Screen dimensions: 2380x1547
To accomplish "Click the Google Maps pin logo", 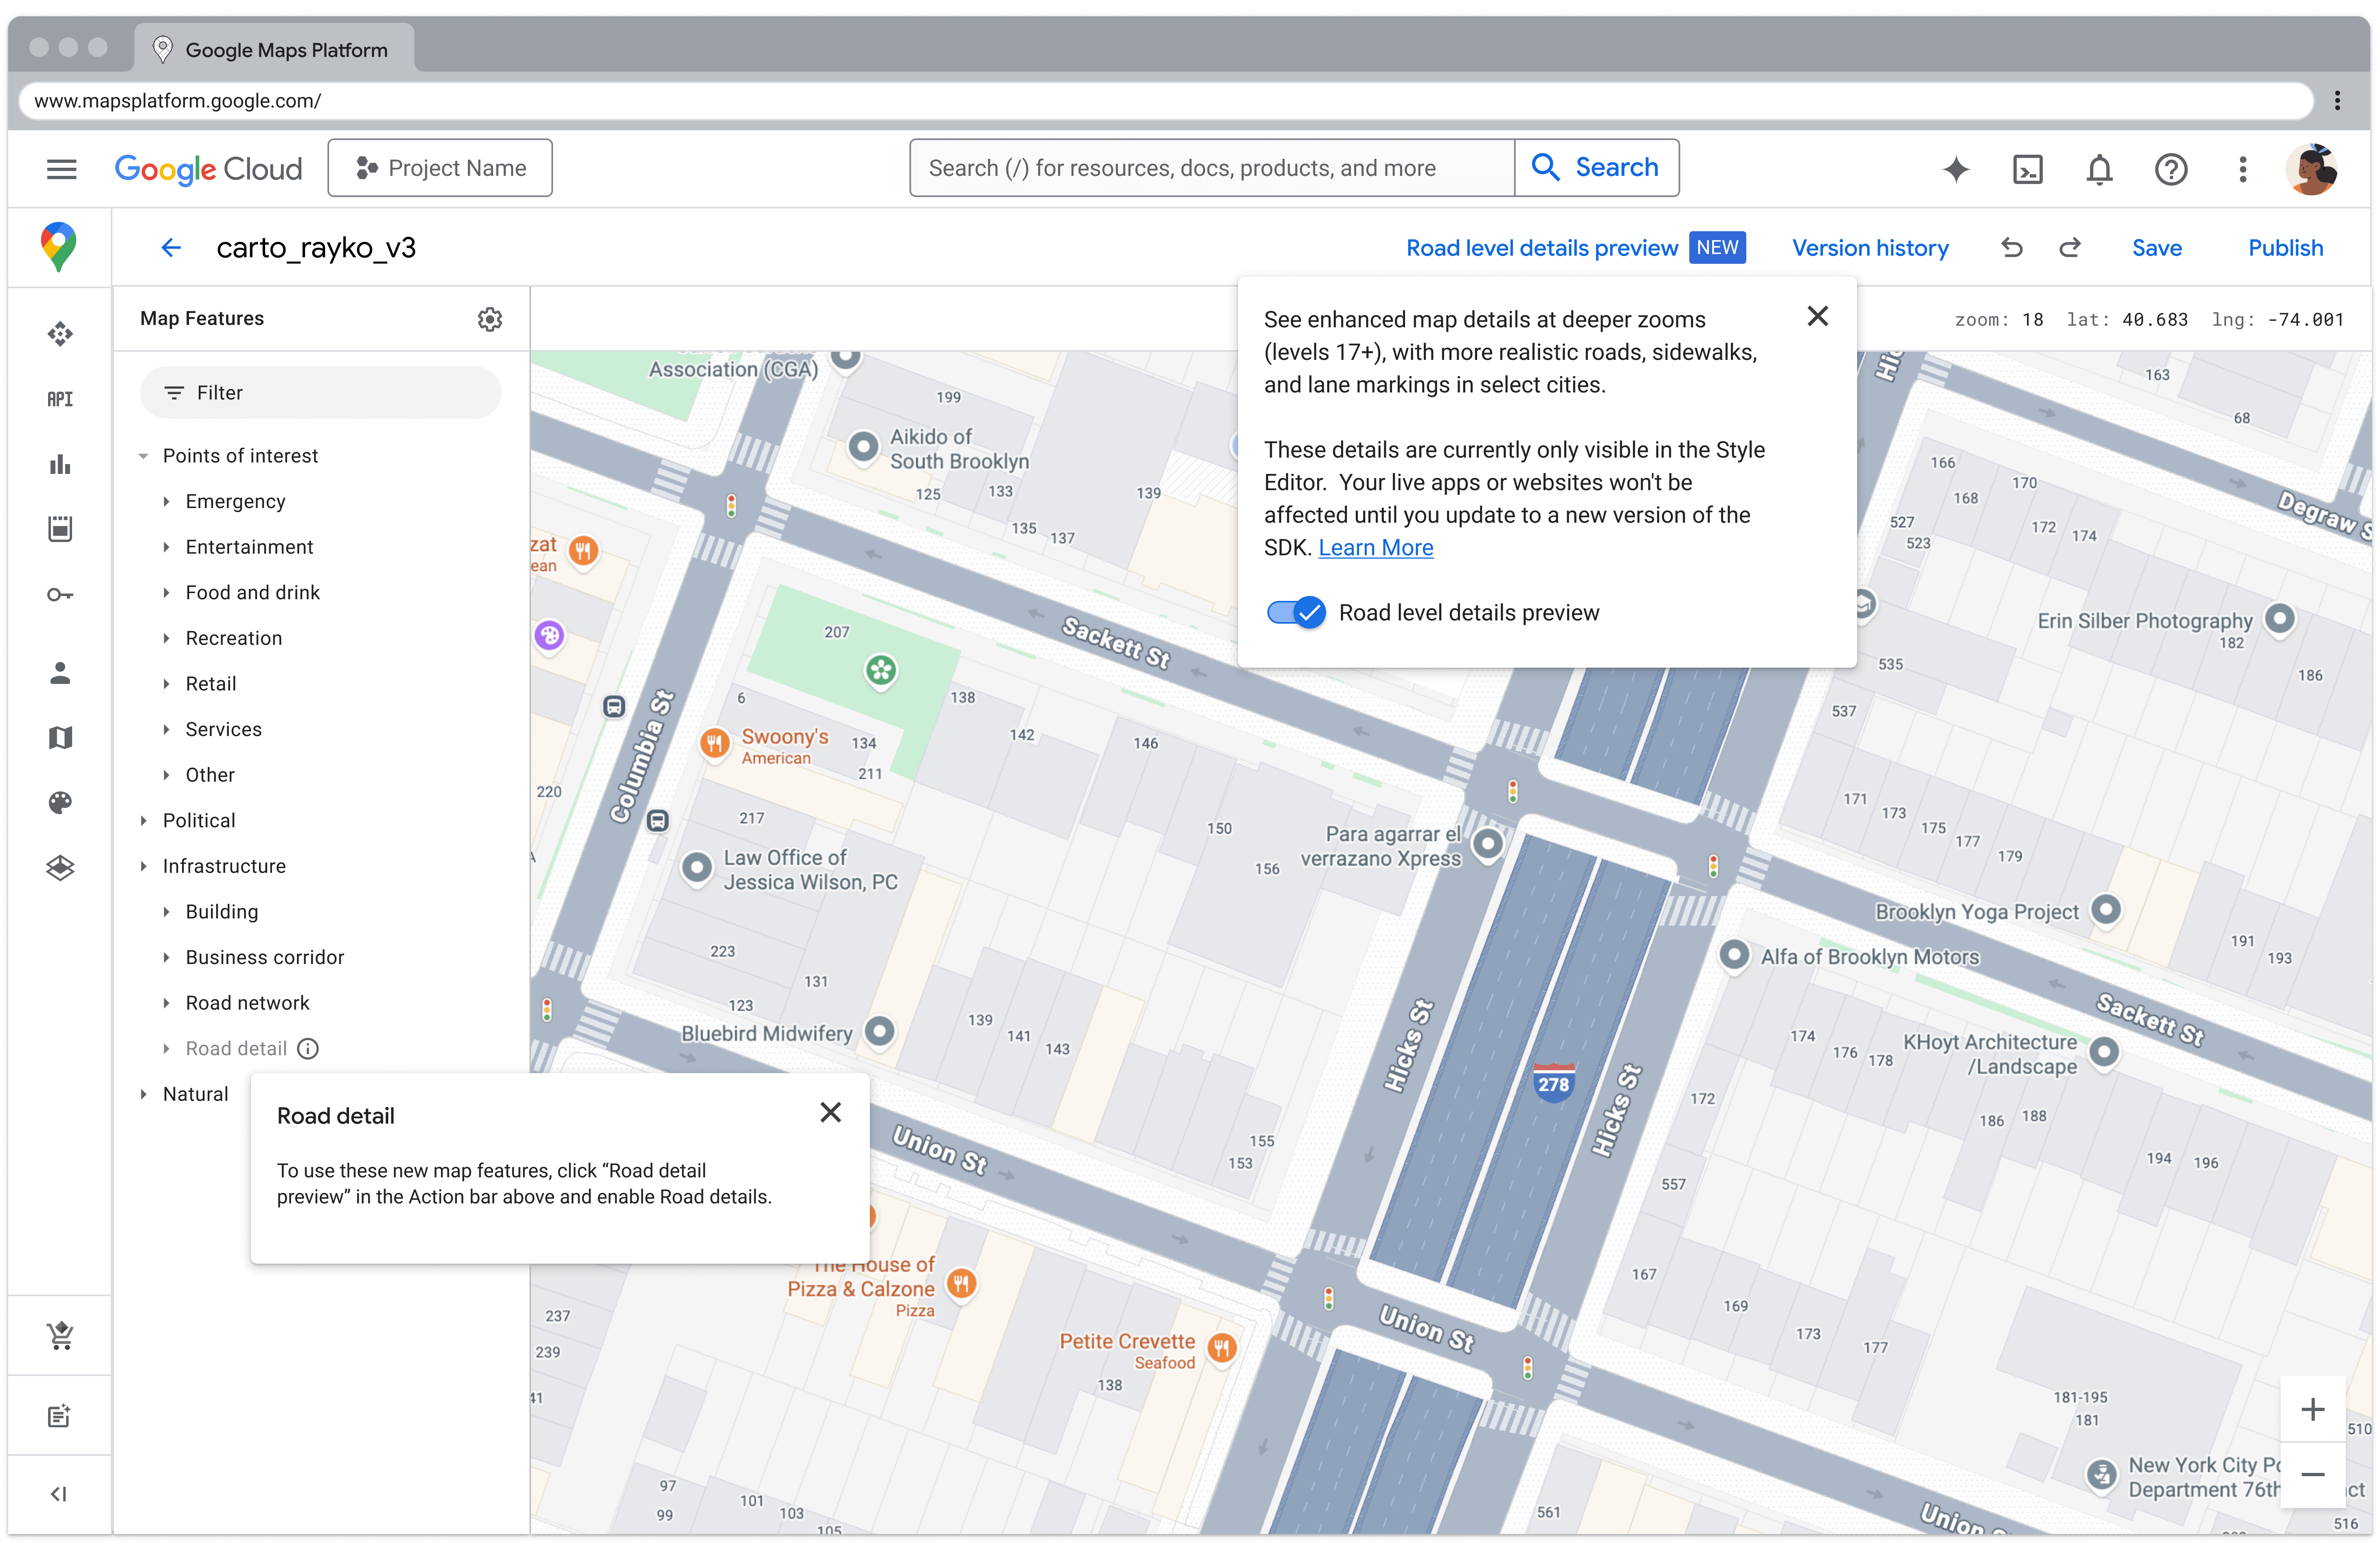I will (59, 247).
